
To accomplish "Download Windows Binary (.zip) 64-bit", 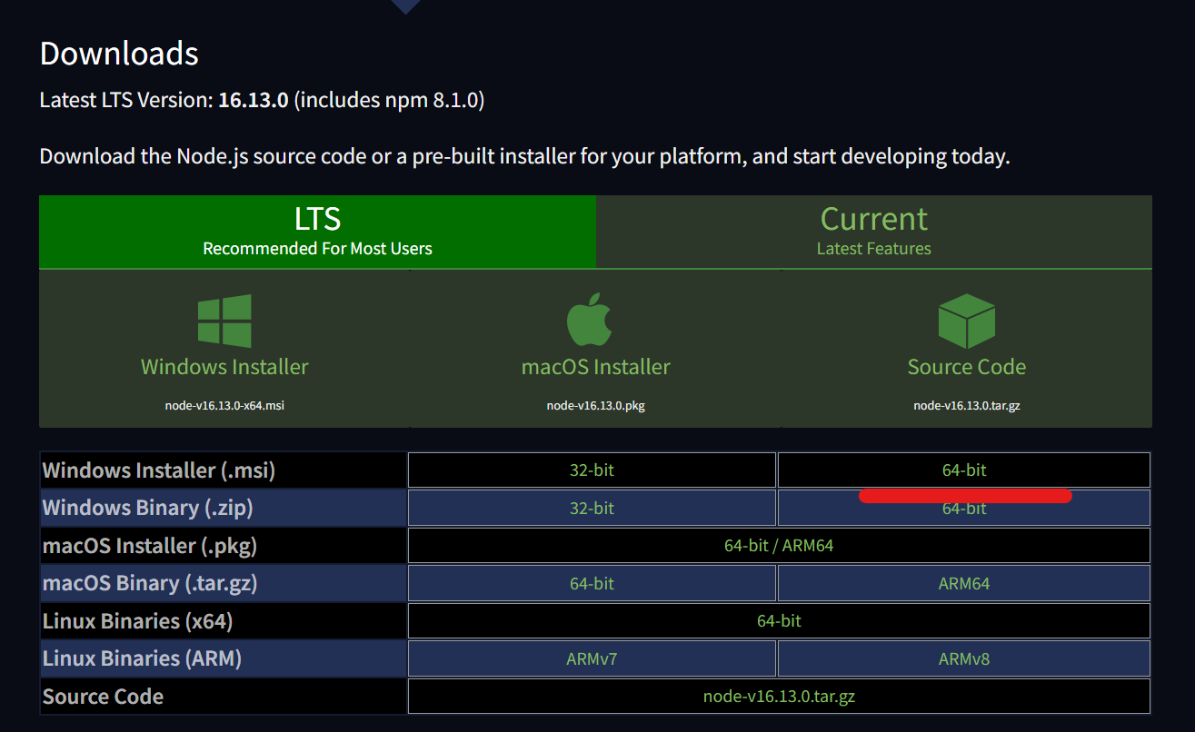I will tap(964, 509).
